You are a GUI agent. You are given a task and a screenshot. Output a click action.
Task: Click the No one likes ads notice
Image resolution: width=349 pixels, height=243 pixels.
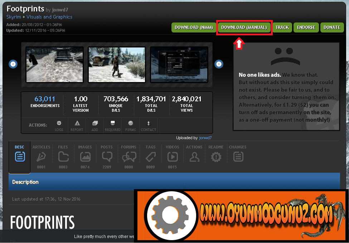(x=286, y=87)
